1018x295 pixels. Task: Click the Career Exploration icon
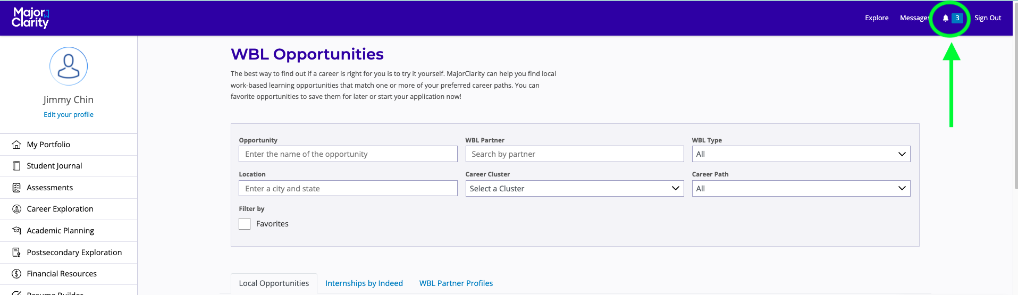(x=16, y=209)
